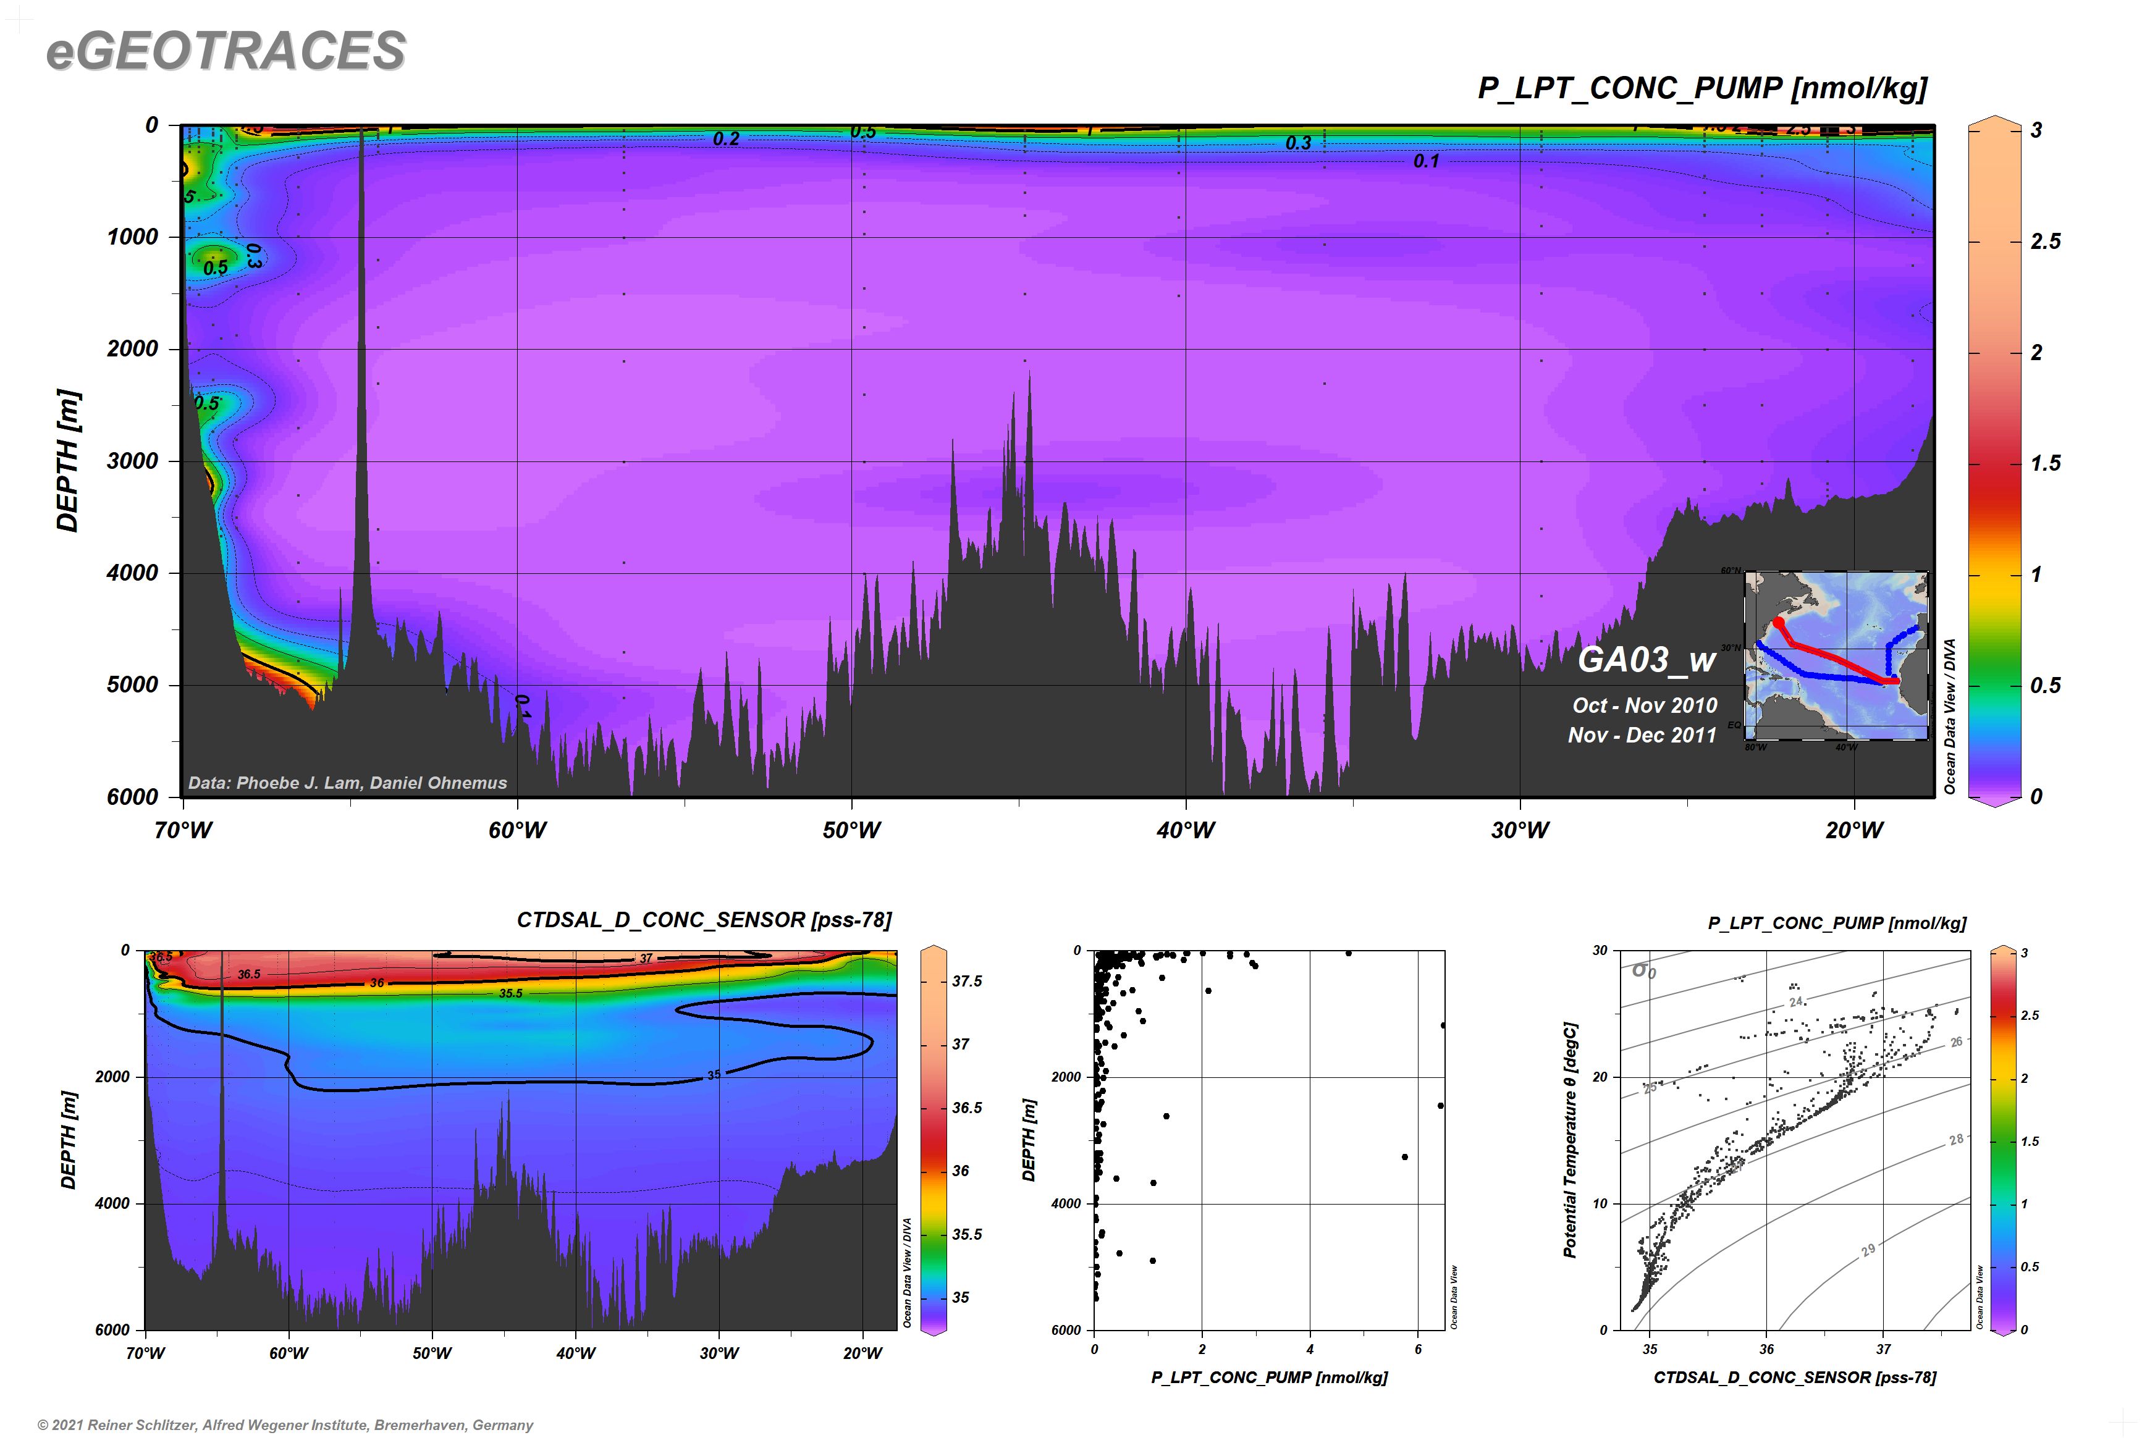Click the 3000 depth tick on main section

(133, 461)
